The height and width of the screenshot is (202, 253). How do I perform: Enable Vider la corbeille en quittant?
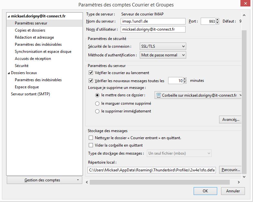point(91,145)
